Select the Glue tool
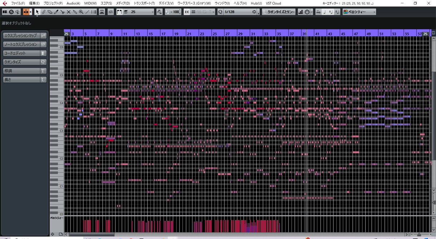This screenshot has height=239, width=436. (75, 12)
